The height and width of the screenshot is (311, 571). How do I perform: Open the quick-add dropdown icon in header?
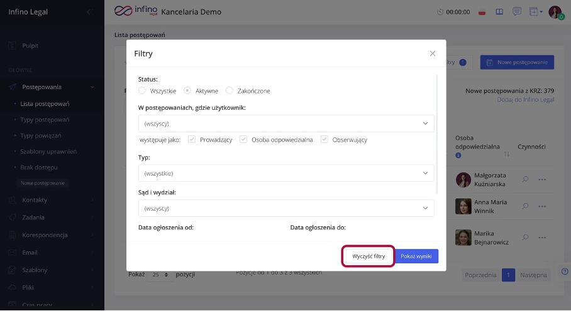click(x=536, y=12)
